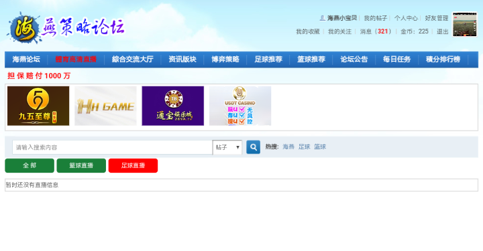
Task: Focus the 请输入搜索内容 search field
Action: (113, 147)
